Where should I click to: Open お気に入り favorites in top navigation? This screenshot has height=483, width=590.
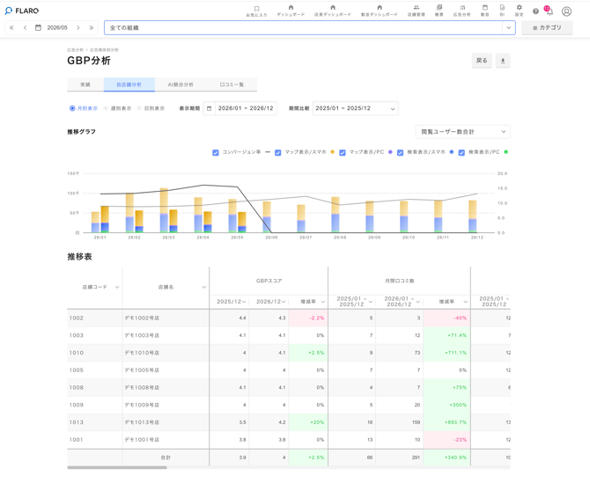[x=256, y=11]
